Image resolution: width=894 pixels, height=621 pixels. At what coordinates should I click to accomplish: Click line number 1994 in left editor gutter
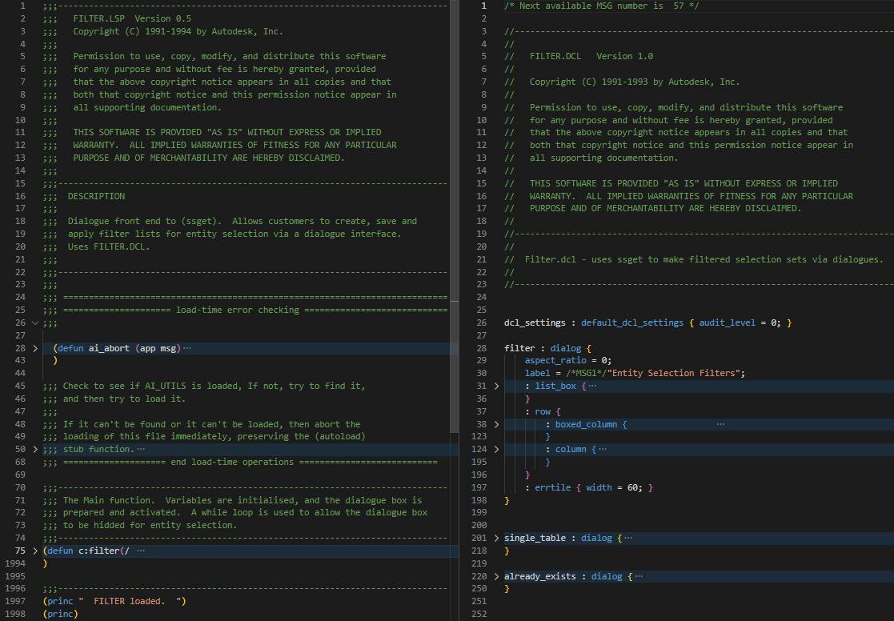pos(15,563)
